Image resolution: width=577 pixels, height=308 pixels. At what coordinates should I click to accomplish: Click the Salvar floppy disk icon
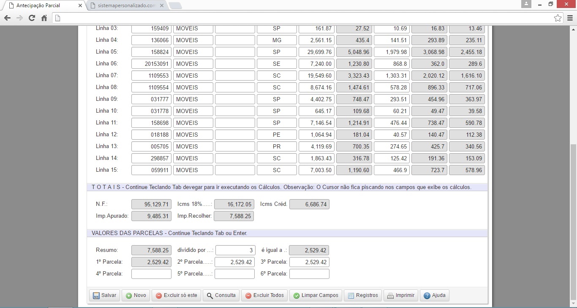pos(96,295)
